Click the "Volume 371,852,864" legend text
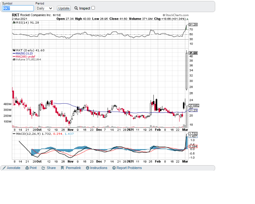Image resolution: width=255 pixels, height=204 pixels. pyautogui.click(x=28, y=59)
